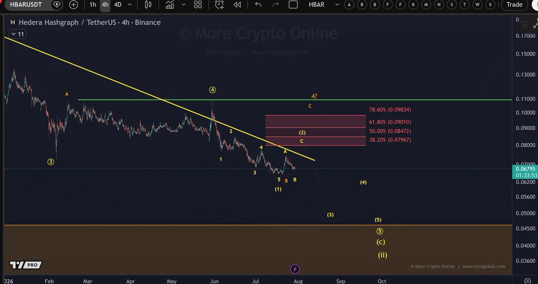Add a compare symbol with plus icon
The height and width of the screenshot is (284, 538).
(74, 4)
